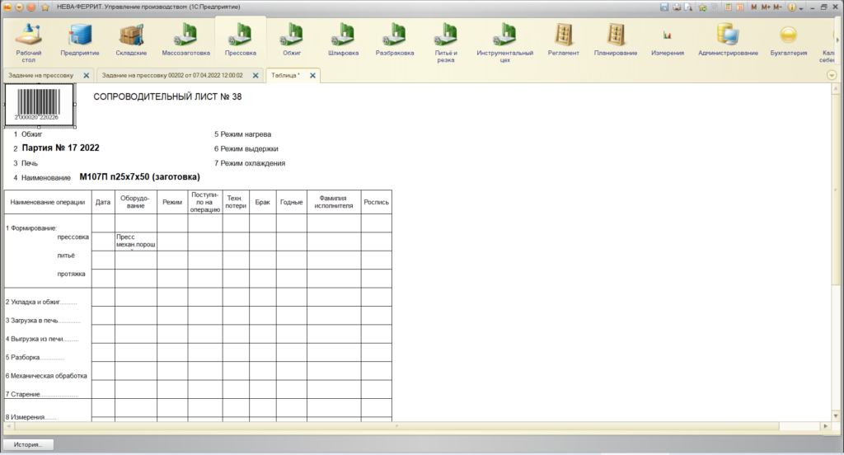
Task: Close the Задание на прессовку 00202 tab
Action: [256, 75]
